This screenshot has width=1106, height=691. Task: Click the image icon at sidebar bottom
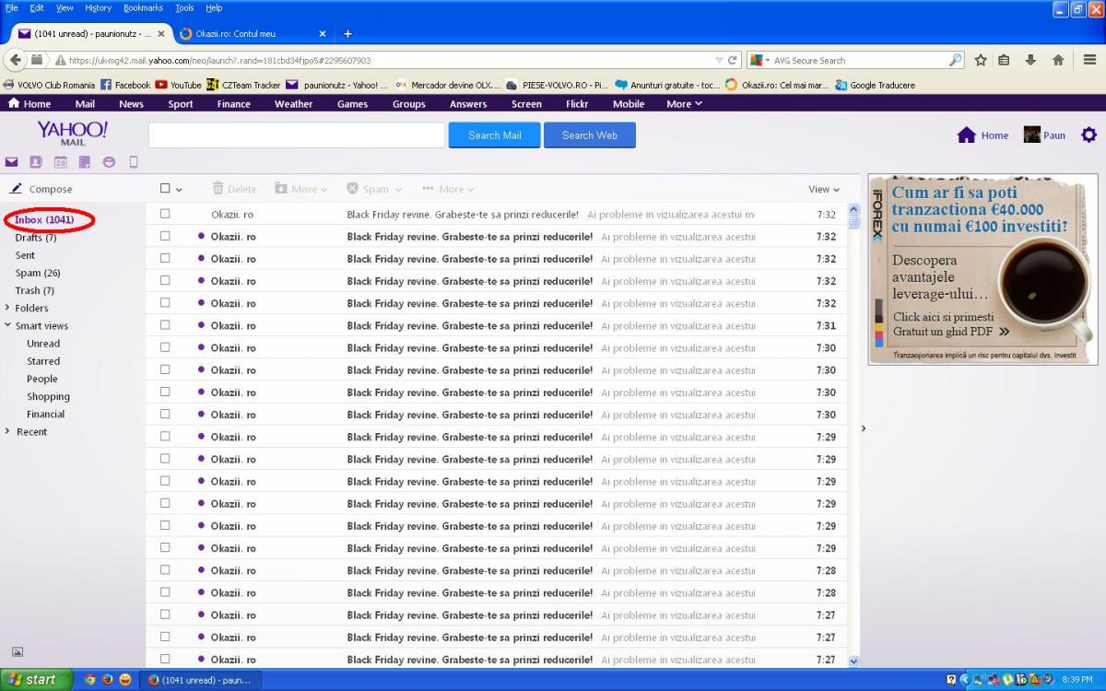click(18, 651)
